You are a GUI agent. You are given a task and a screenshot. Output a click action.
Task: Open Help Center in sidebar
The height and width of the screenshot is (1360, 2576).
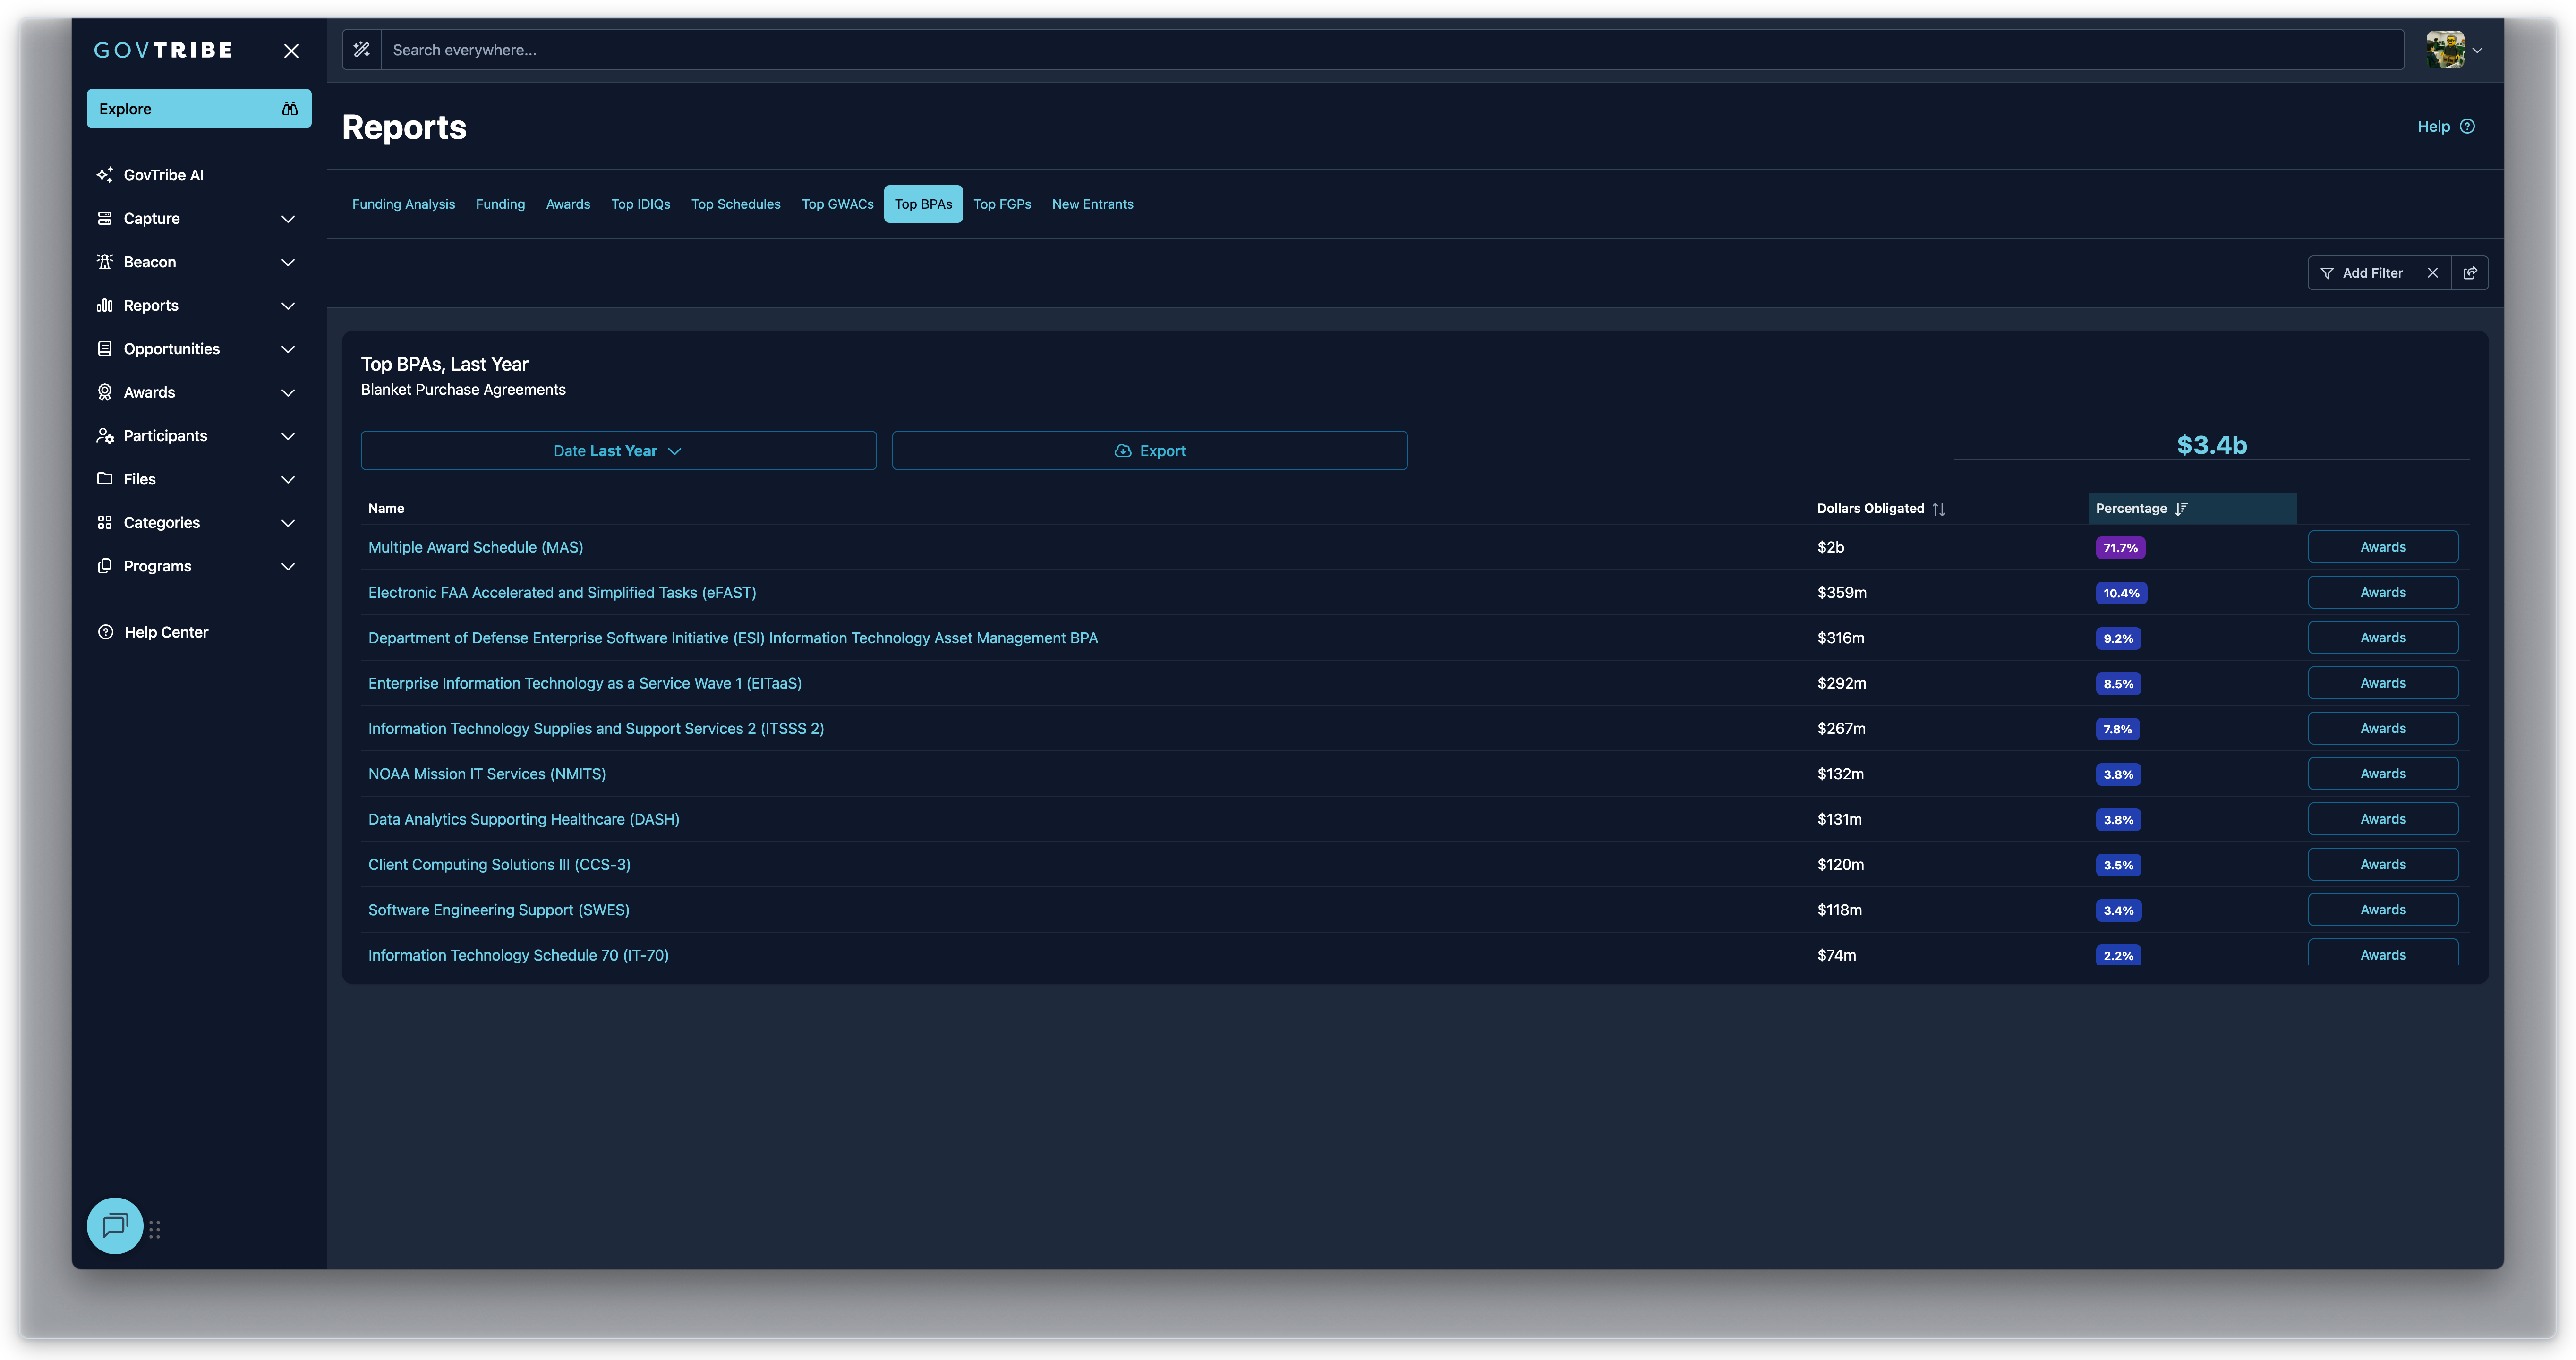[153, 632]
